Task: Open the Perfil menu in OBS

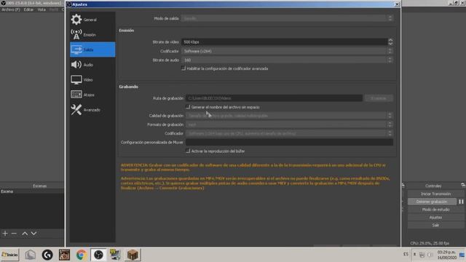Action: click(54, 9)
